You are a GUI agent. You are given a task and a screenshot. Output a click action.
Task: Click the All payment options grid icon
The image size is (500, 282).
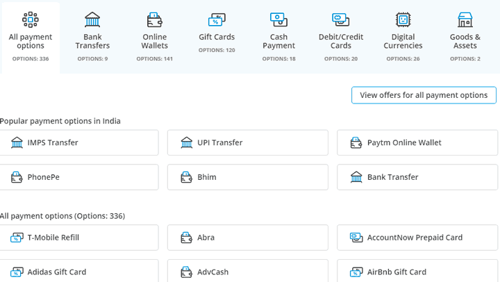[x=31, y=19]
